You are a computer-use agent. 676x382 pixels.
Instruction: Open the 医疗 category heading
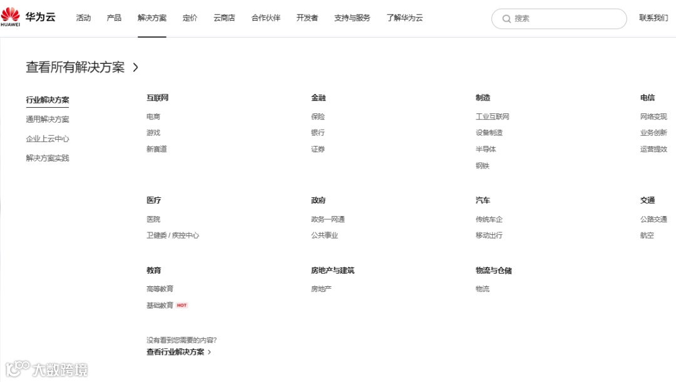(x=153, y=200)
